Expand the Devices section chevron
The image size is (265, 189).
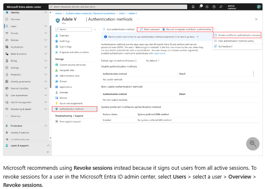pos(46,40)
